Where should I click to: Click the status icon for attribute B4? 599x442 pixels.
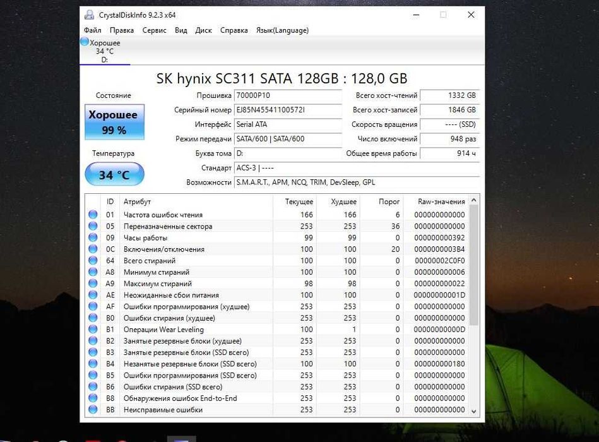pyautogui.click(x=93, y=363)
